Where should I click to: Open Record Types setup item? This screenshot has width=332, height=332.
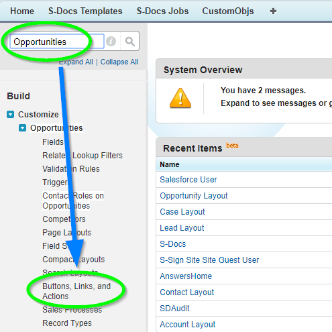click(x=67, y=323)
